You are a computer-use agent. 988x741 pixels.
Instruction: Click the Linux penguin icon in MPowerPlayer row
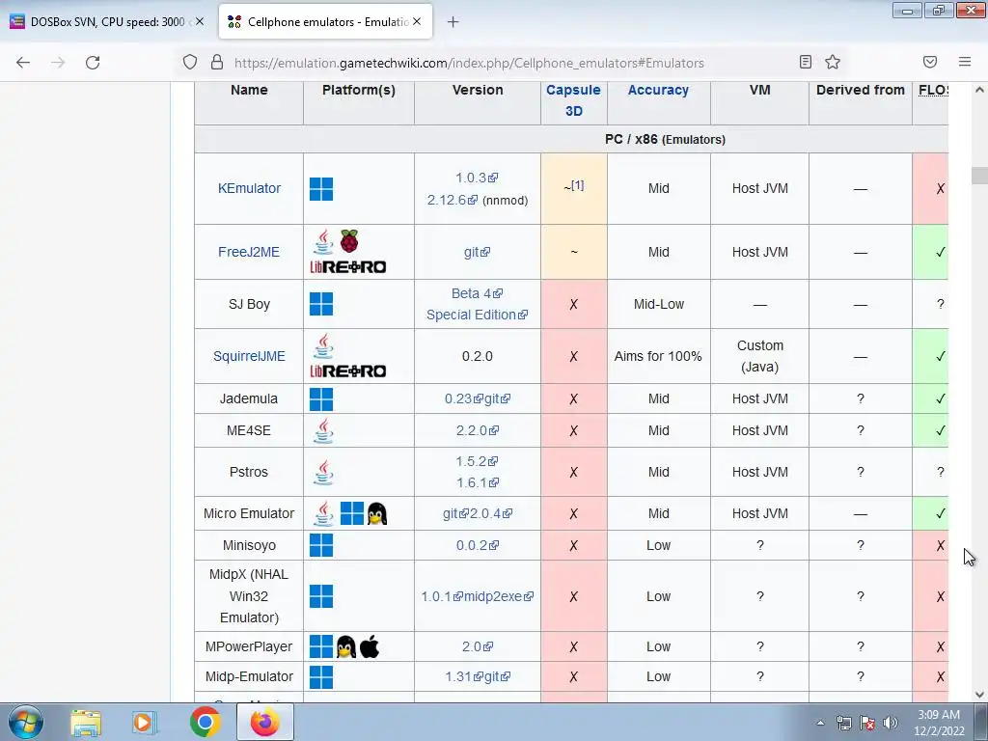coord(346,646)
